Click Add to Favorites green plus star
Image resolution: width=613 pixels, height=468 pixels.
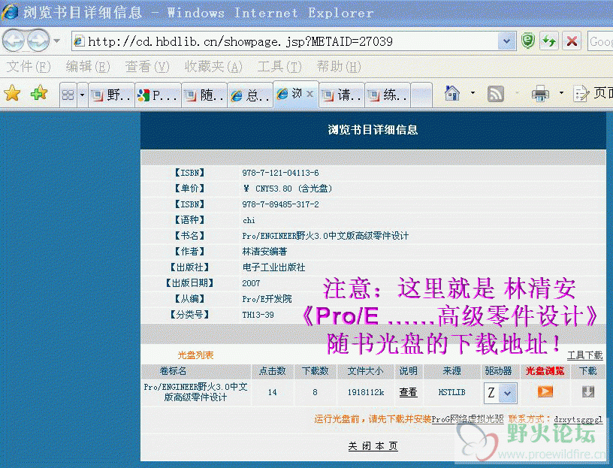point(38,93)
